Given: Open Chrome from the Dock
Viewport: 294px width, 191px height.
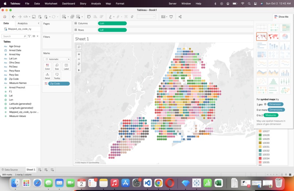Looking at the screenshot, I should tap(159, 183).
